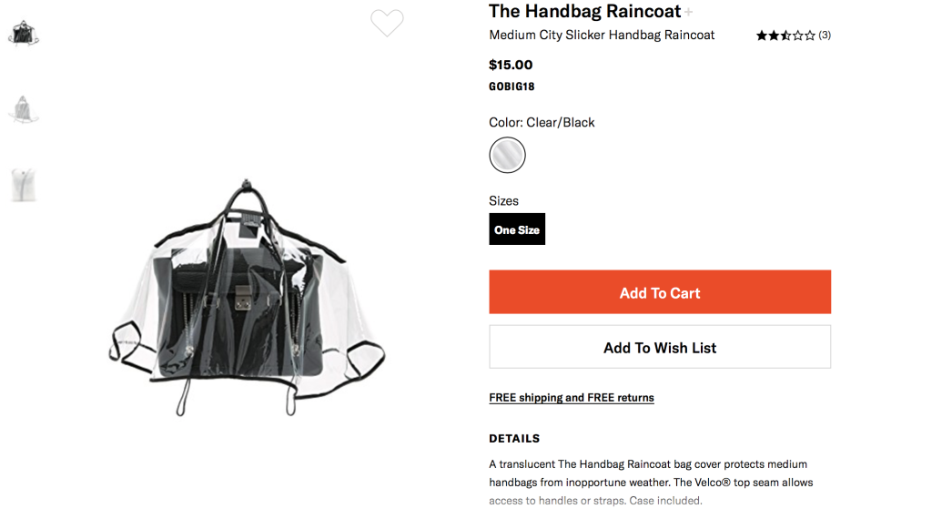Click the heart favorite icon above product image
This screenshot has height=519, width=932.
pyautogui.click(x=387, y=23)
